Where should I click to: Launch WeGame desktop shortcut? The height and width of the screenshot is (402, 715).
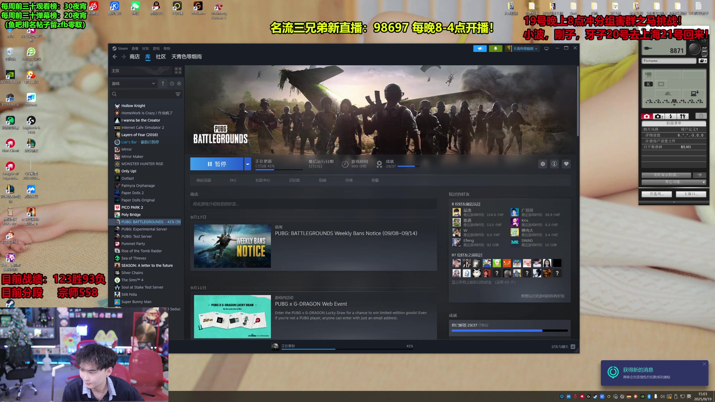click(x=198, y=8)
